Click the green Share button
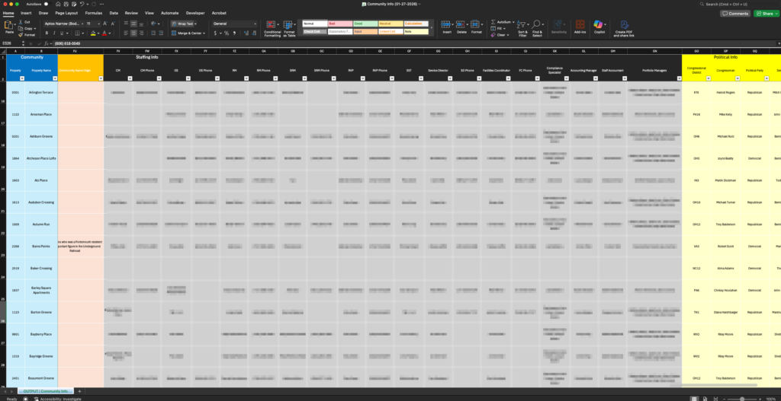This screenshot has width=781, height=401. [765, 14]
